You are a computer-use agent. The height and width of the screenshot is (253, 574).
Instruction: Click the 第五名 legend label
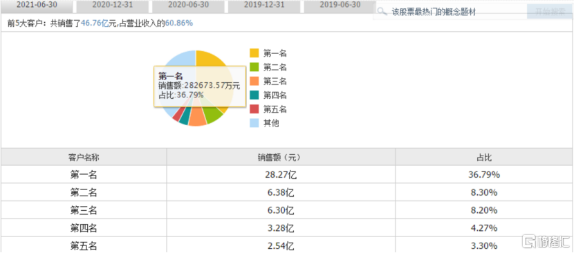[x=275, y=109]
